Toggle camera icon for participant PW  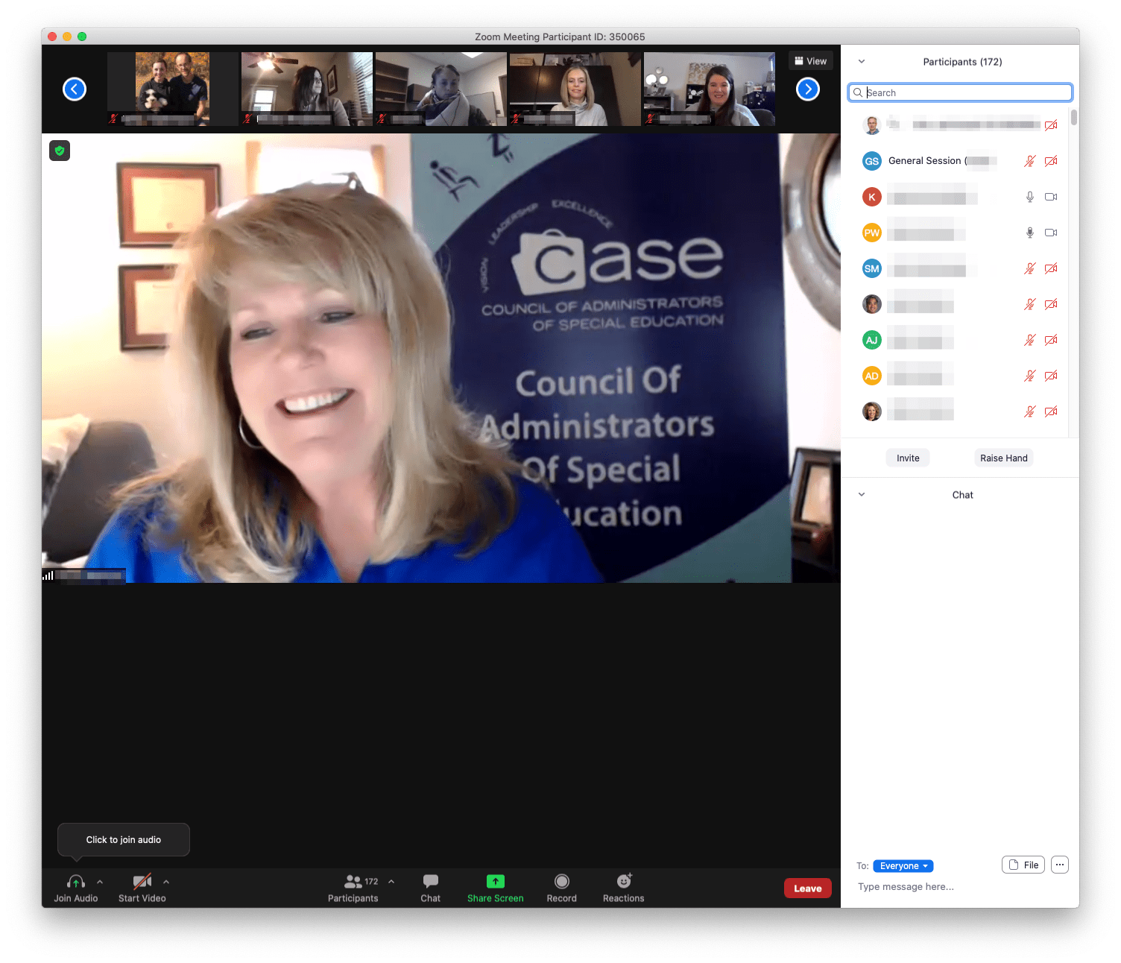coord(1051,233)
